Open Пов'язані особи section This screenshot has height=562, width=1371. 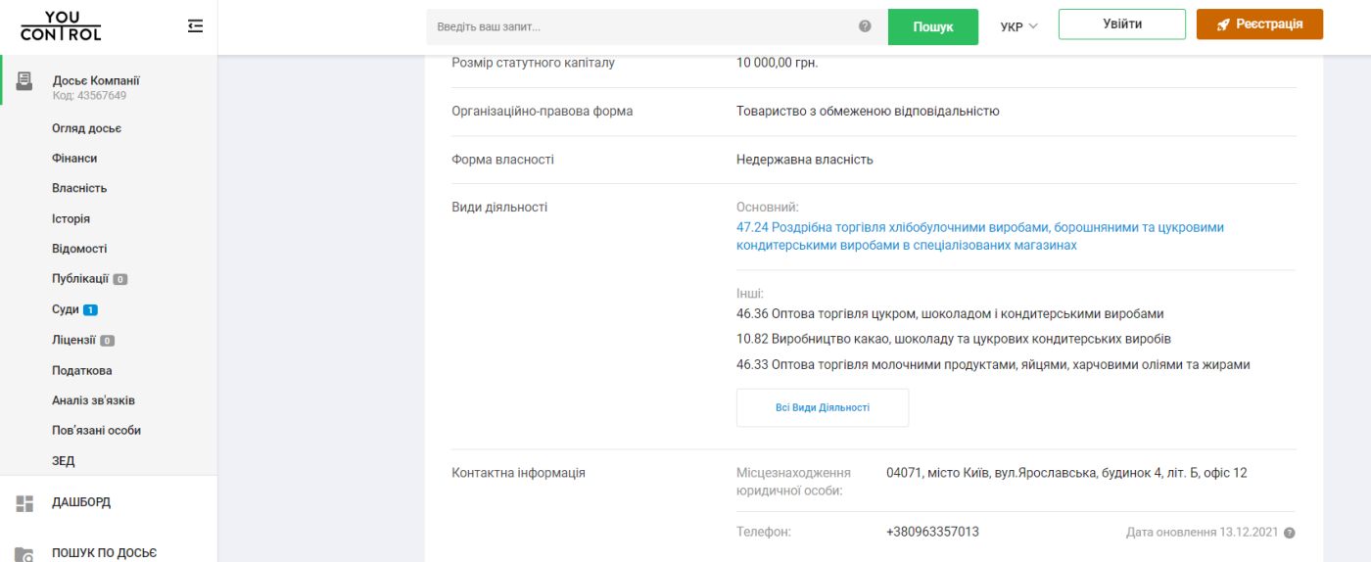(97, 430)
